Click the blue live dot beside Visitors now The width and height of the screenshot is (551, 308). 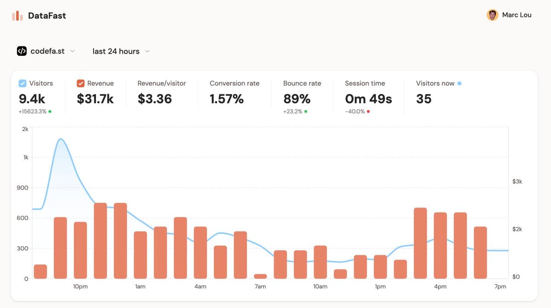460,83
